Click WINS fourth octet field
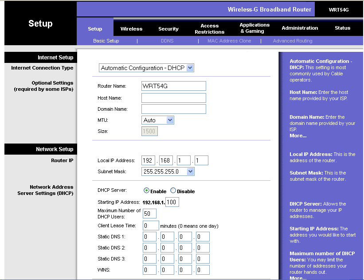Image resolution: width=364 pixels, height=280 pixels. [x=203, y=270]
